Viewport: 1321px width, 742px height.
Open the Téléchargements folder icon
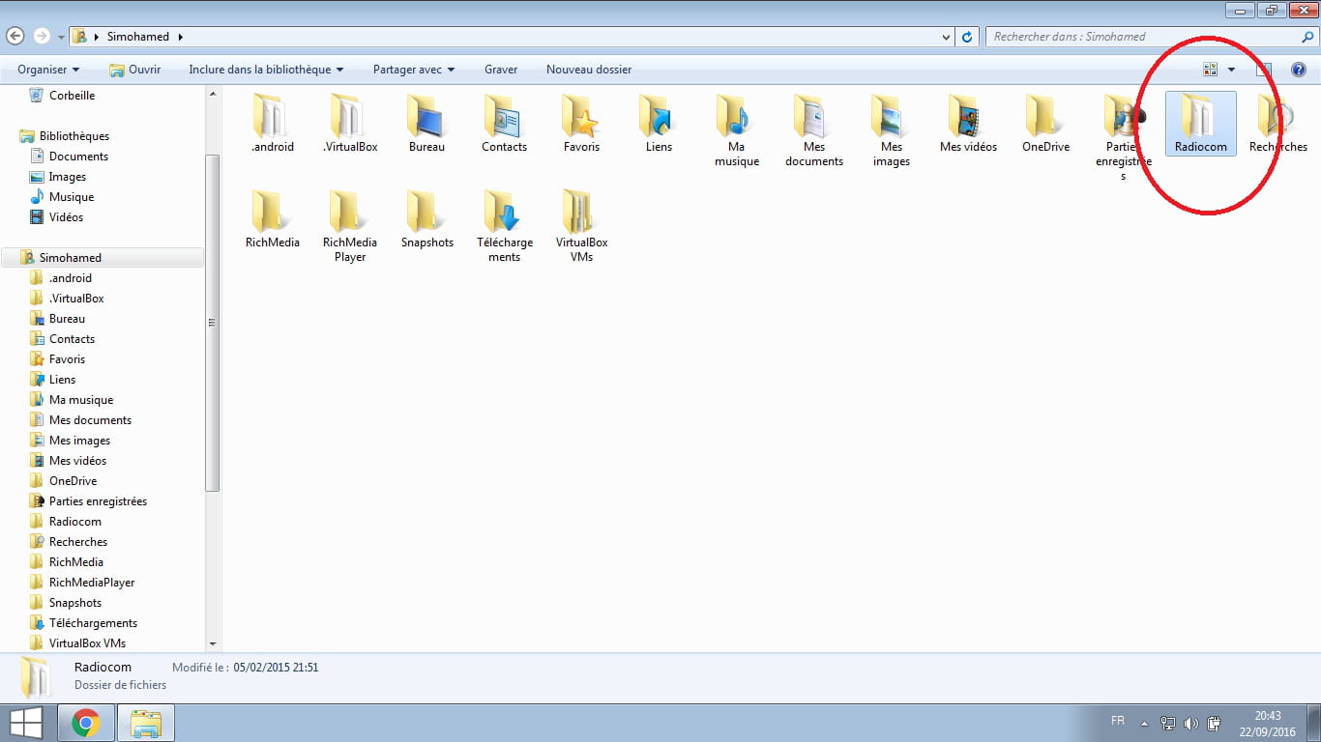(504, 214)
